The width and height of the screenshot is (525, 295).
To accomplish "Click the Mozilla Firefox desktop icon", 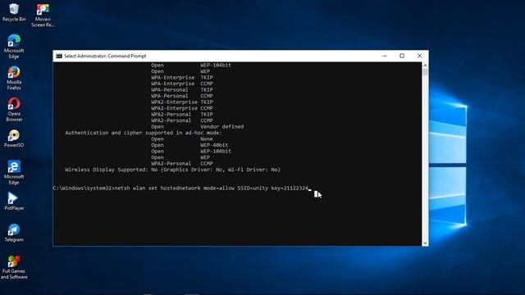I will [x=14, y=78].
